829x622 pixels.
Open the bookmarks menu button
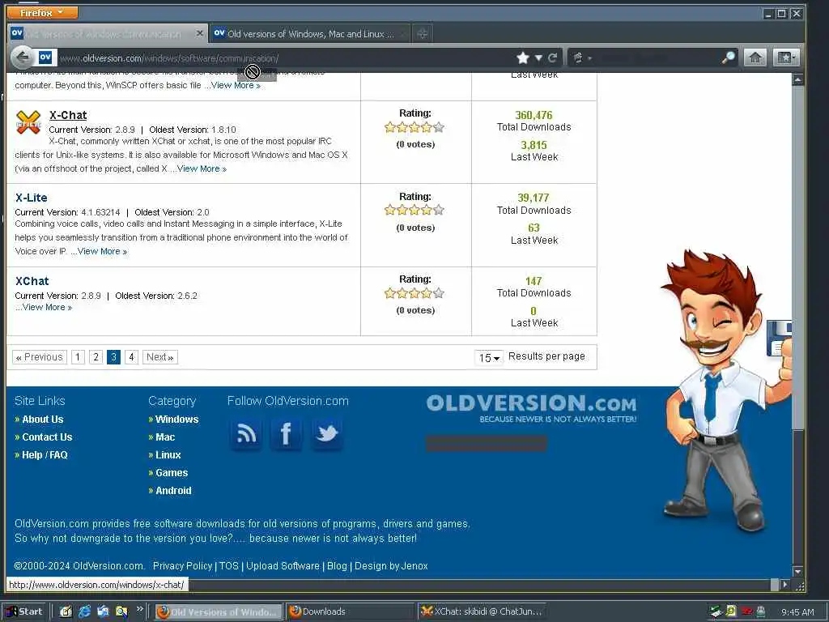(x=785, y=58)
